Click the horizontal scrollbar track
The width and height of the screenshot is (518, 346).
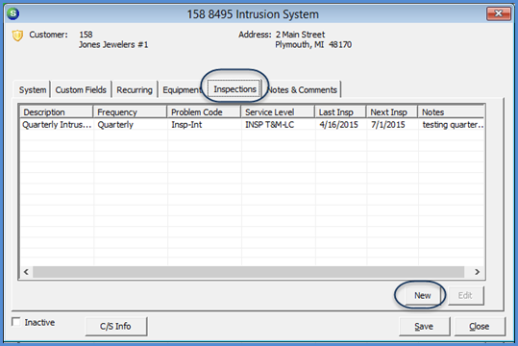tap(248, 272)
